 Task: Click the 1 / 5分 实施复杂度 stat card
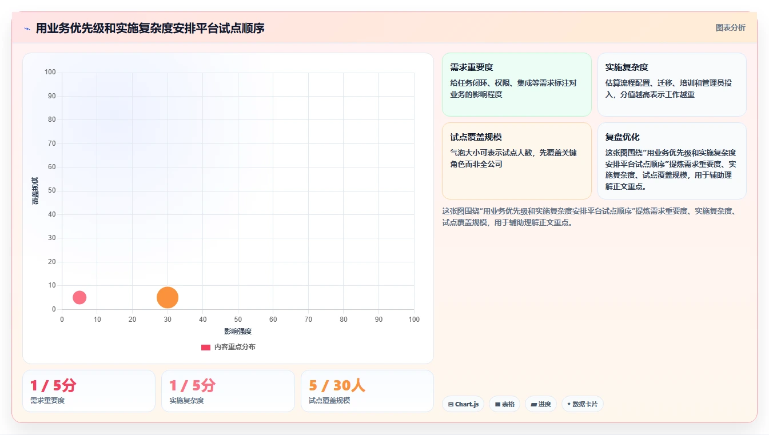click(228, 391)
